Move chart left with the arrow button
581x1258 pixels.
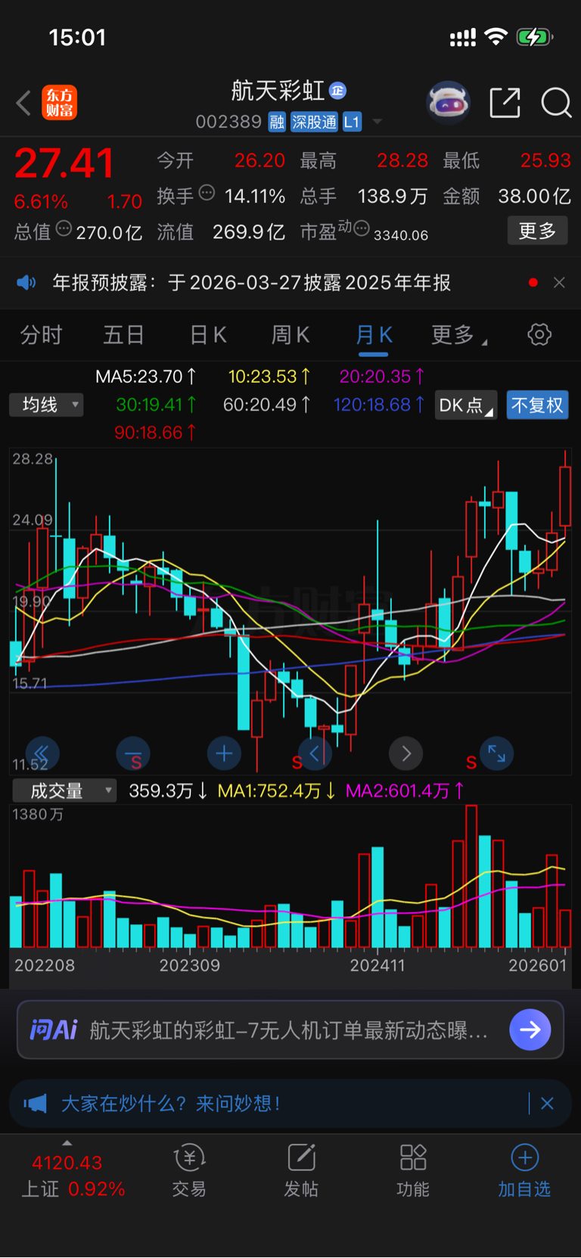[315, 753]
